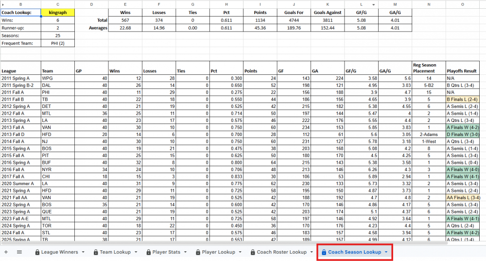Click the A Finals W (4-0) playoff result
This screenshot has width=486, height=261.
click(463, 169)
